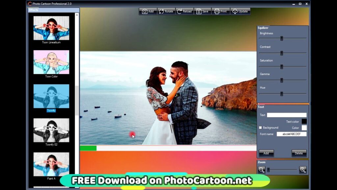This screenshot has height=190, width=337.
Task: Enable the Background checkbox in the Text panel
Action: click(260, 128)
